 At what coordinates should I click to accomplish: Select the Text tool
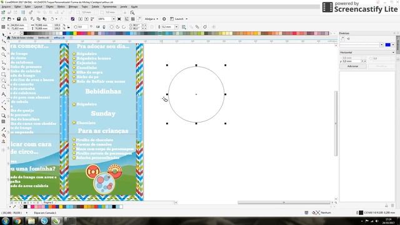pos(4,94)
